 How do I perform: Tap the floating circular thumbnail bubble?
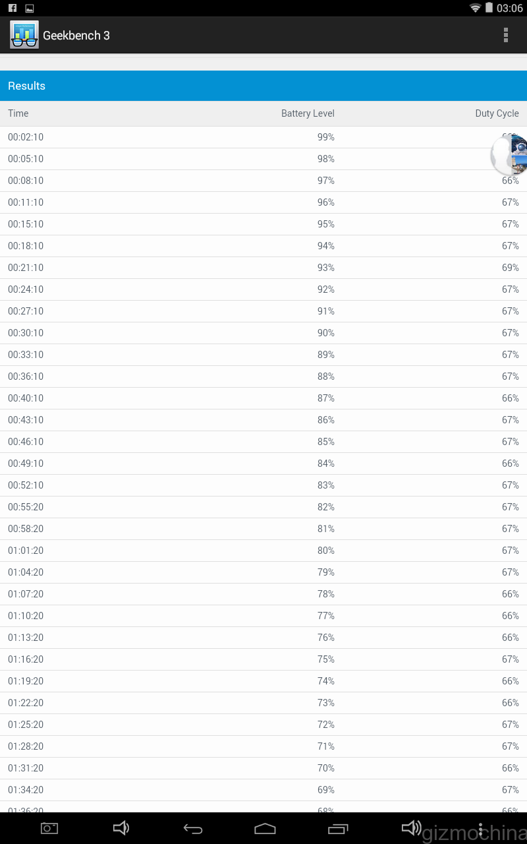(511, 155)
